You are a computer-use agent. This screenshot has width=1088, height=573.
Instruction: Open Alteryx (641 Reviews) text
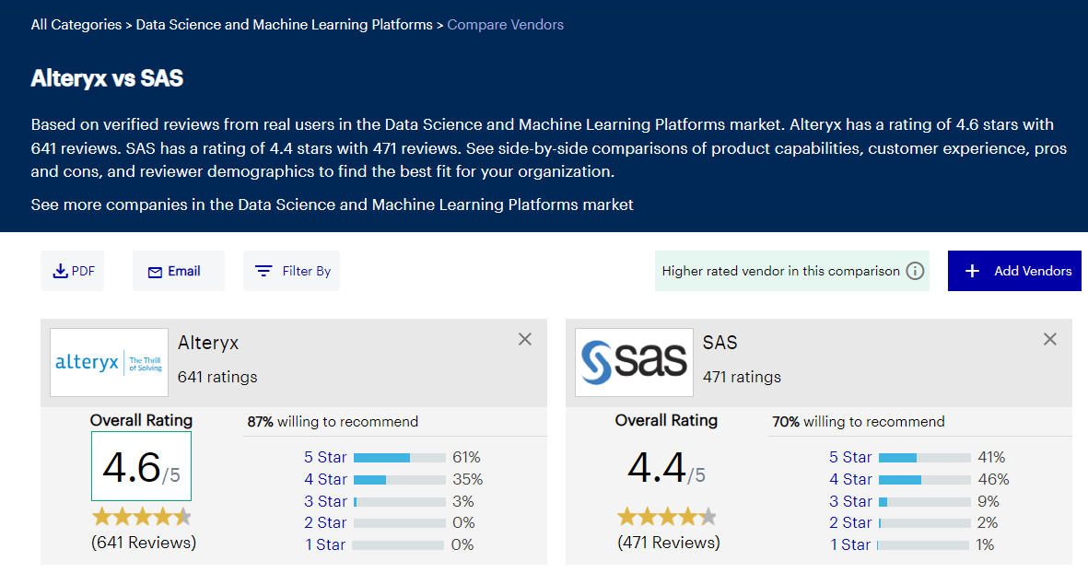click(x=144, y=543)
